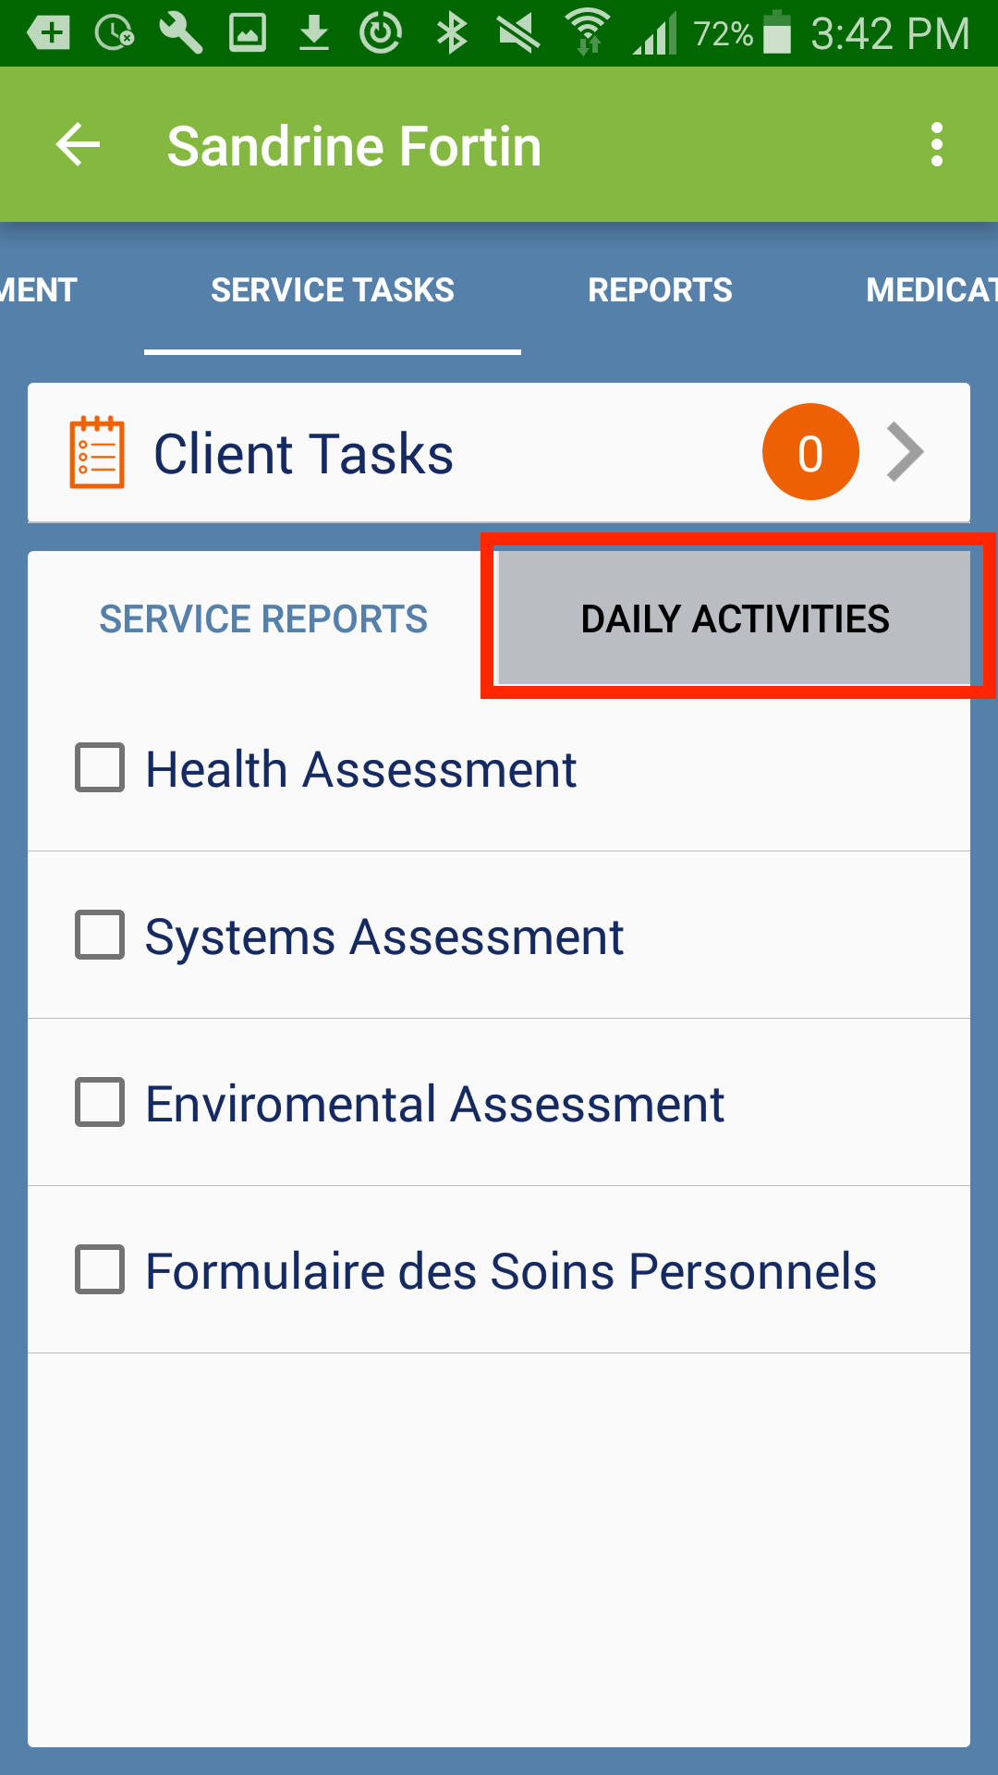Screen dimensions: 998x1775
Task: Expand Client Tasks with the chevron arrow
Action: point(905,453)
